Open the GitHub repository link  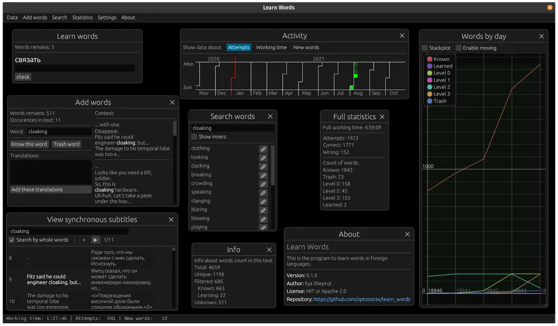(x=362, y=299)
